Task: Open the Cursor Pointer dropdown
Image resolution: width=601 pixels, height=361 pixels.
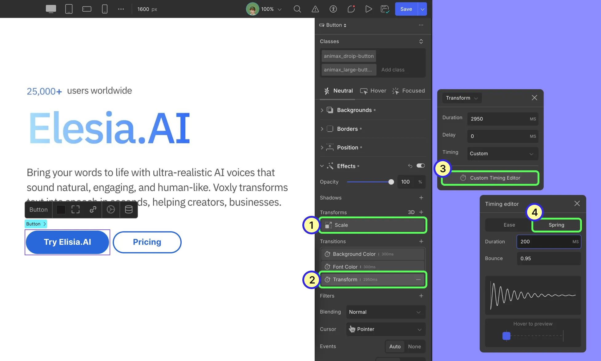Action: 386,329
